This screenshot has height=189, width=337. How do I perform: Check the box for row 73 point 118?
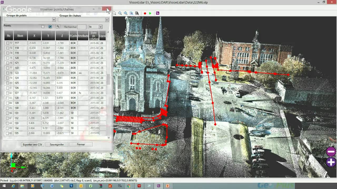pos(8,48)
